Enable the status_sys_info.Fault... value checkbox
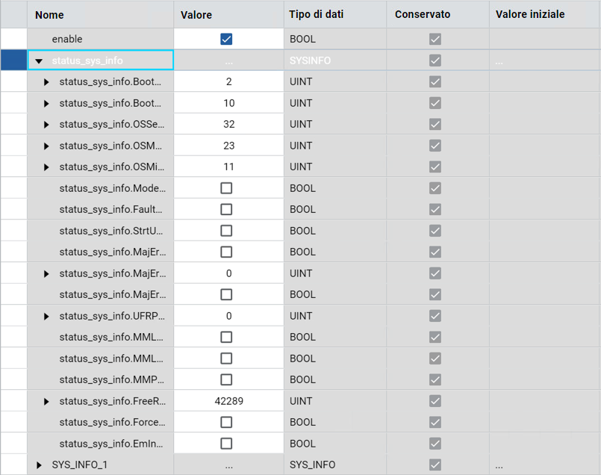The image size is (601, 475). click(226, 210)
